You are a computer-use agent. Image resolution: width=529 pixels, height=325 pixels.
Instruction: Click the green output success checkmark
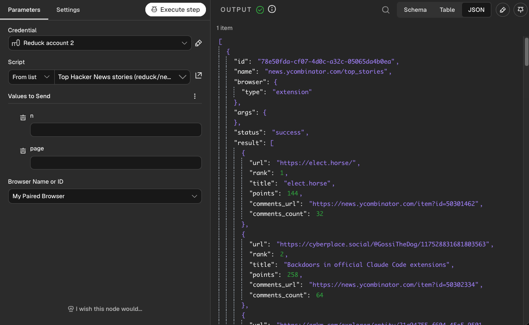pyautogui.click(x=260, y=10)
